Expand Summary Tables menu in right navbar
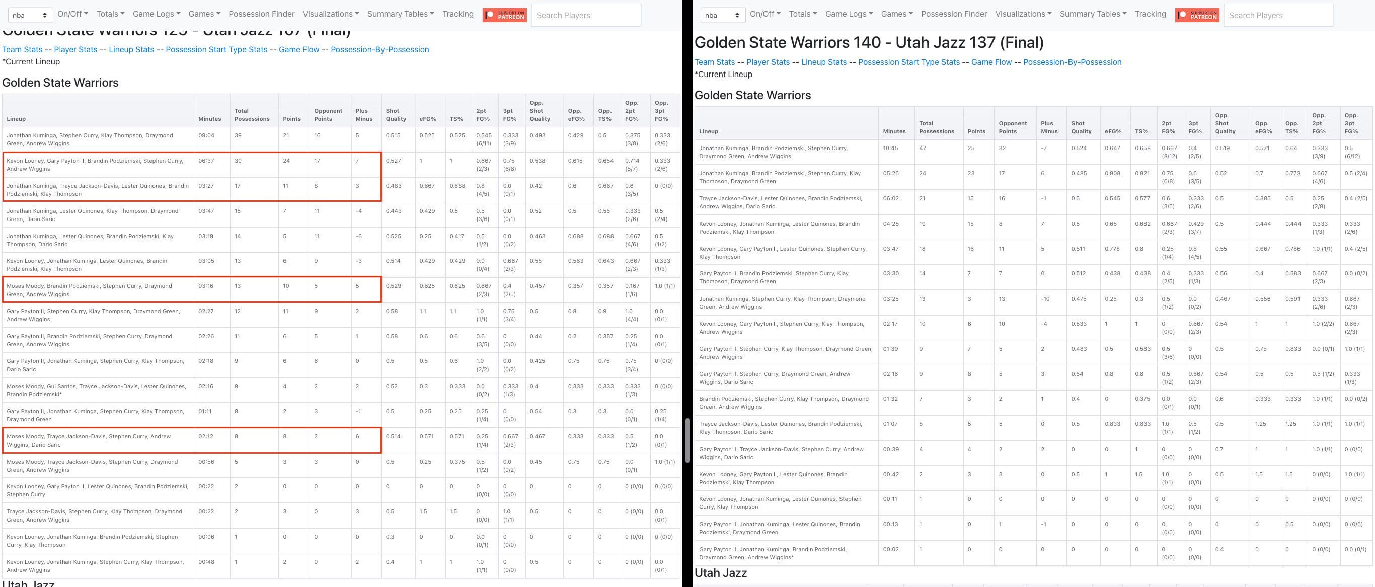Viewport: 1375px width, 587px height. [1093, 14]
